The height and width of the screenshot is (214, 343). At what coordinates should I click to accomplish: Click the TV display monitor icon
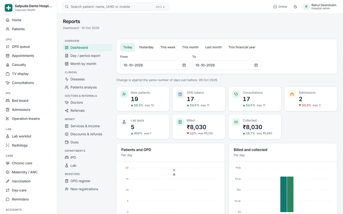click(8, 74)
